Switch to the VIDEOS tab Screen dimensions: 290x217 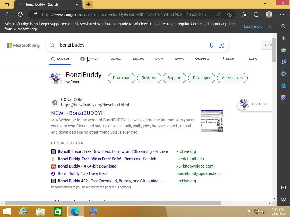pos(116,59)
